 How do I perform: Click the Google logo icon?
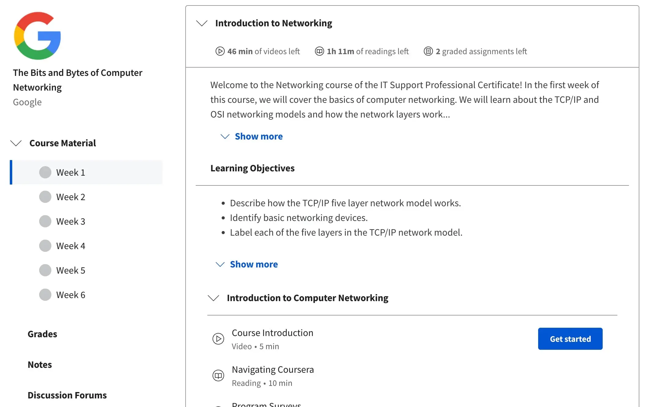[37, 36]
